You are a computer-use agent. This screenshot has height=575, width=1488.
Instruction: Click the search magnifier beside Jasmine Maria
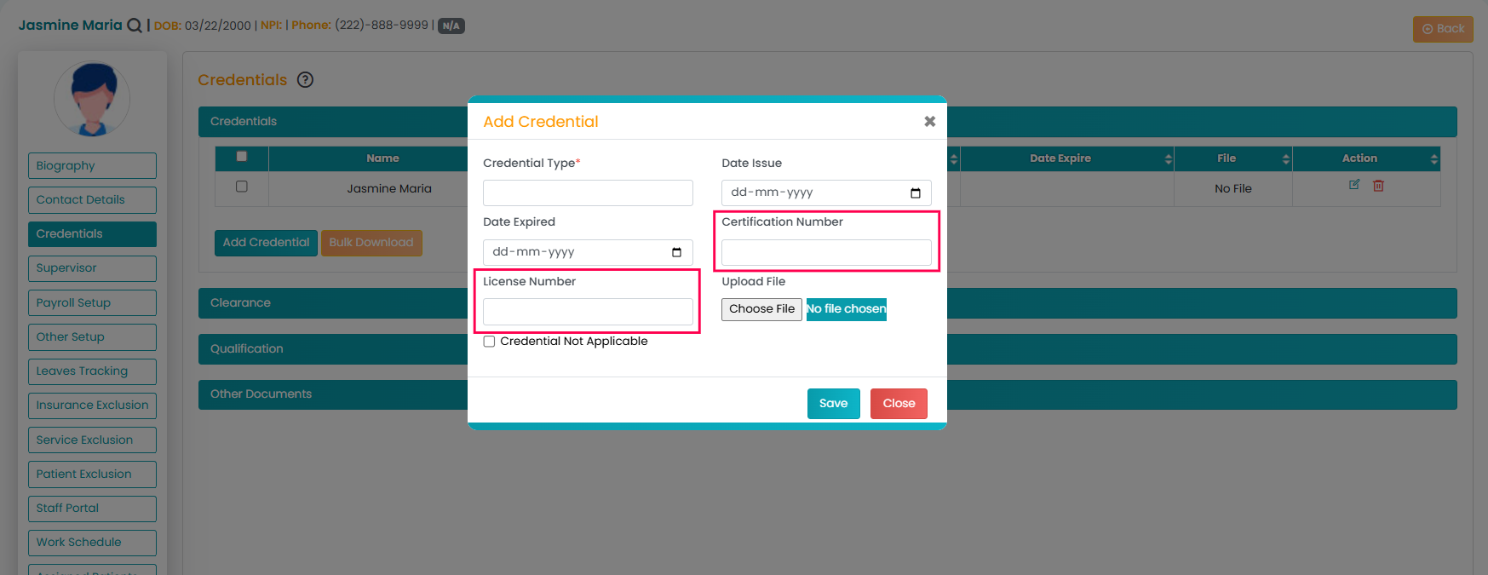[x=135, y=26]
